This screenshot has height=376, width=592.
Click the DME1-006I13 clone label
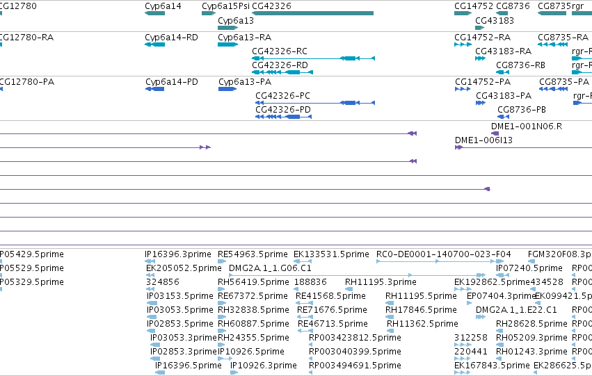point(483,140)
